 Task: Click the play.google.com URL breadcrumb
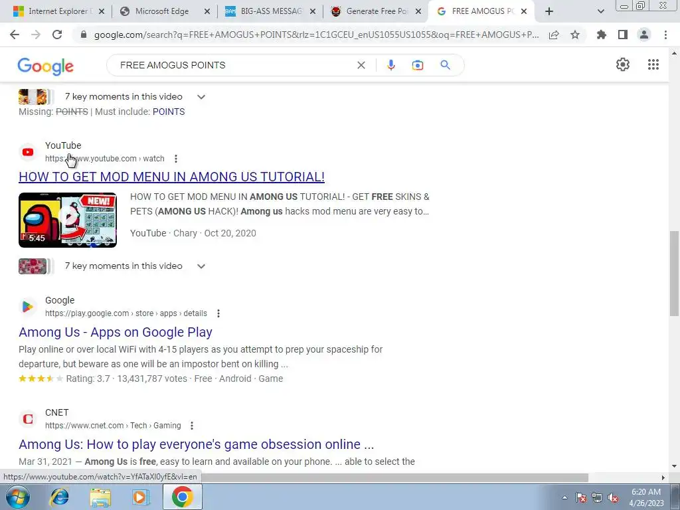126,313
